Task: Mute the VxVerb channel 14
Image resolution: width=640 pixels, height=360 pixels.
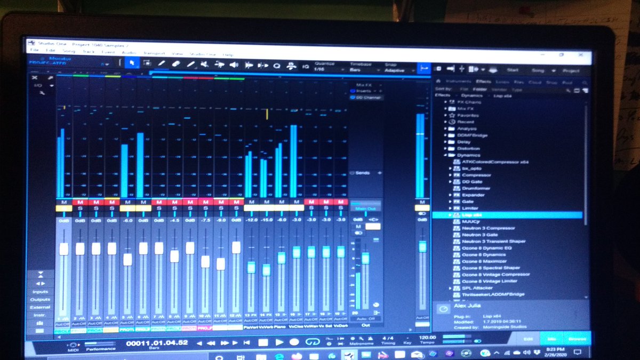Action: pyautogui.click(x=266, y=202)
